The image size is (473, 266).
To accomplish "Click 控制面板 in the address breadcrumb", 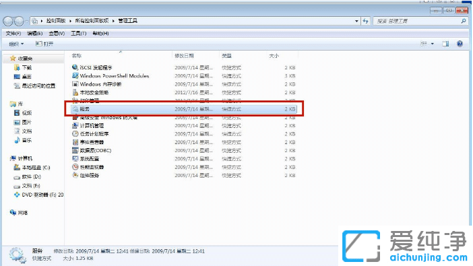I will (x=56, y=21).
